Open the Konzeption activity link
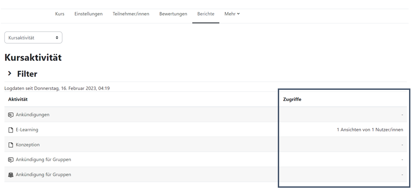Viewport: 414px width, 194px height. (x=28, y=145)
